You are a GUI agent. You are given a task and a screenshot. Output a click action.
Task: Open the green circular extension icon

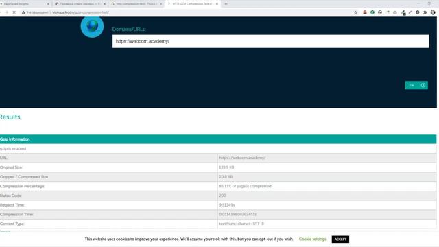[372, 12]
